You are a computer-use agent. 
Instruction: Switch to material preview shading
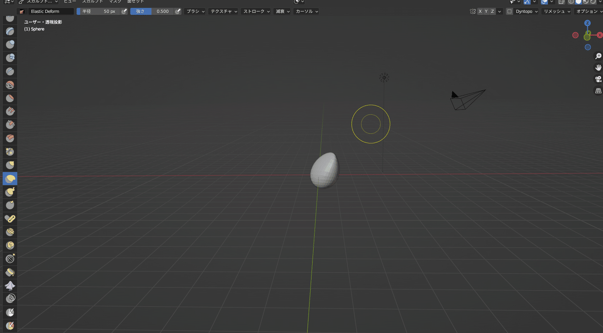click(x=586, y=2)
